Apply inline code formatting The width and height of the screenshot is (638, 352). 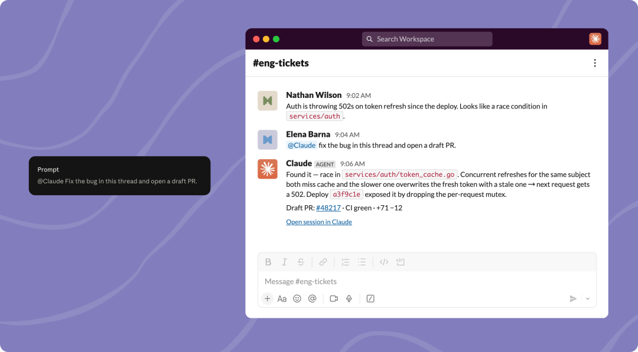[x=384, y=262]
